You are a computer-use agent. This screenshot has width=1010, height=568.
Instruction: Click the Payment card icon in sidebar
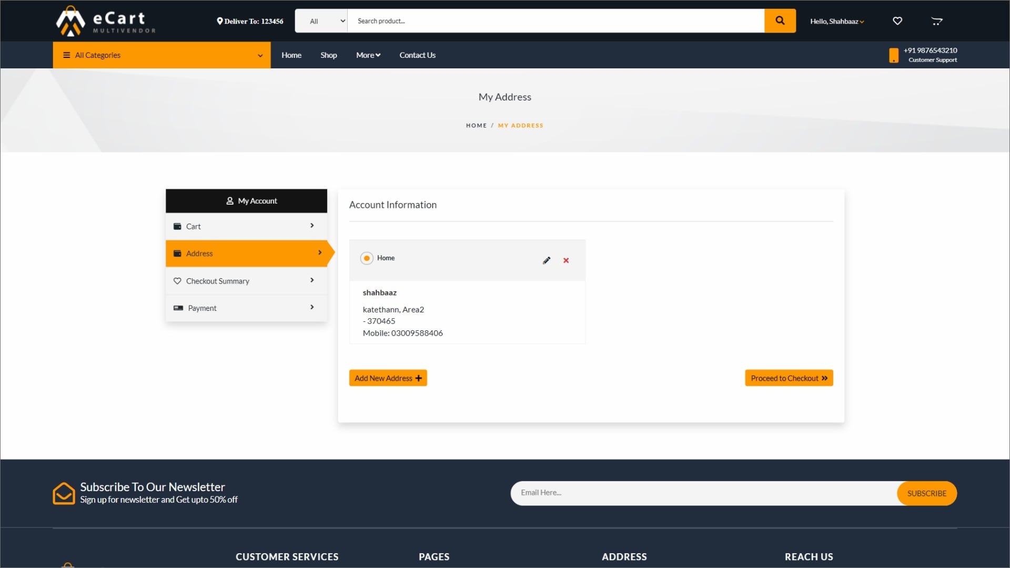pos(178,308)
